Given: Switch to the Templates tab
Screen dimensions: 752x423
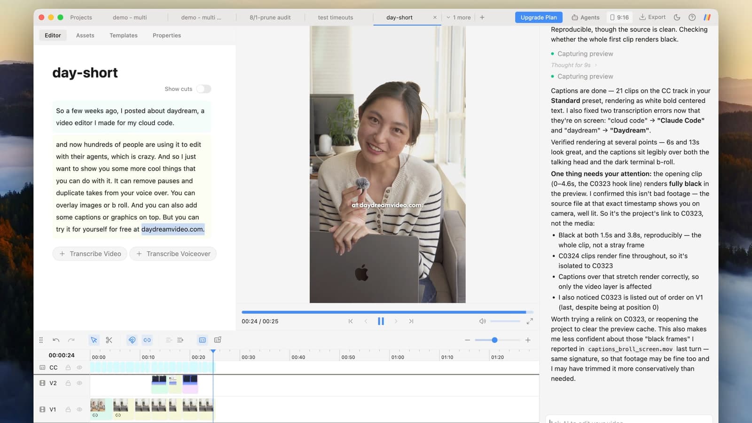Looking at the screenshot, I should (124, 35).
